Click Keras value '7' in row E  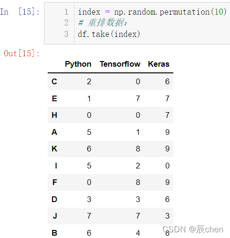pyautogui.click(x=167, y=98)
